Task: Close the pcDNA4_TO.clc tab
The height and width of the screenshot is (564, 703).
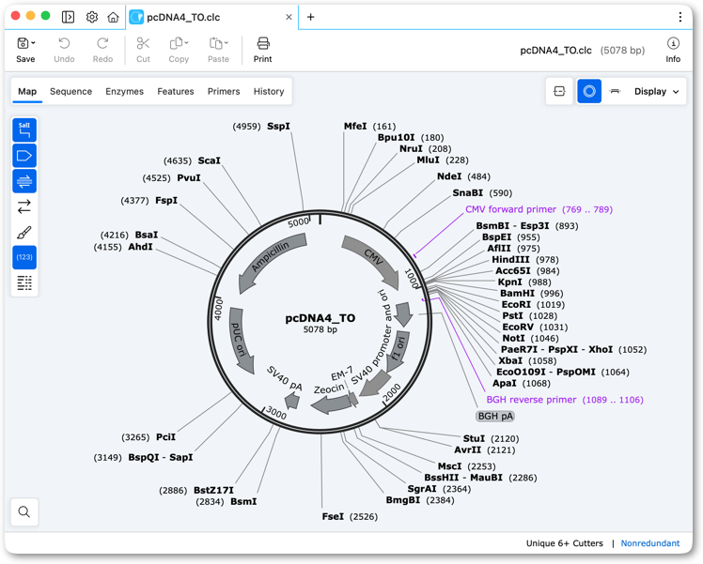Action: tap(289, 17)
